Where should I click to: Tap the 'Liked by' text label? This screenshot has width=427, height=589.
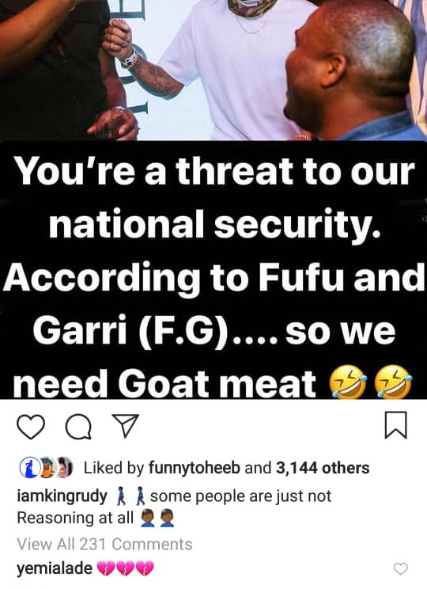click(114, 468)
